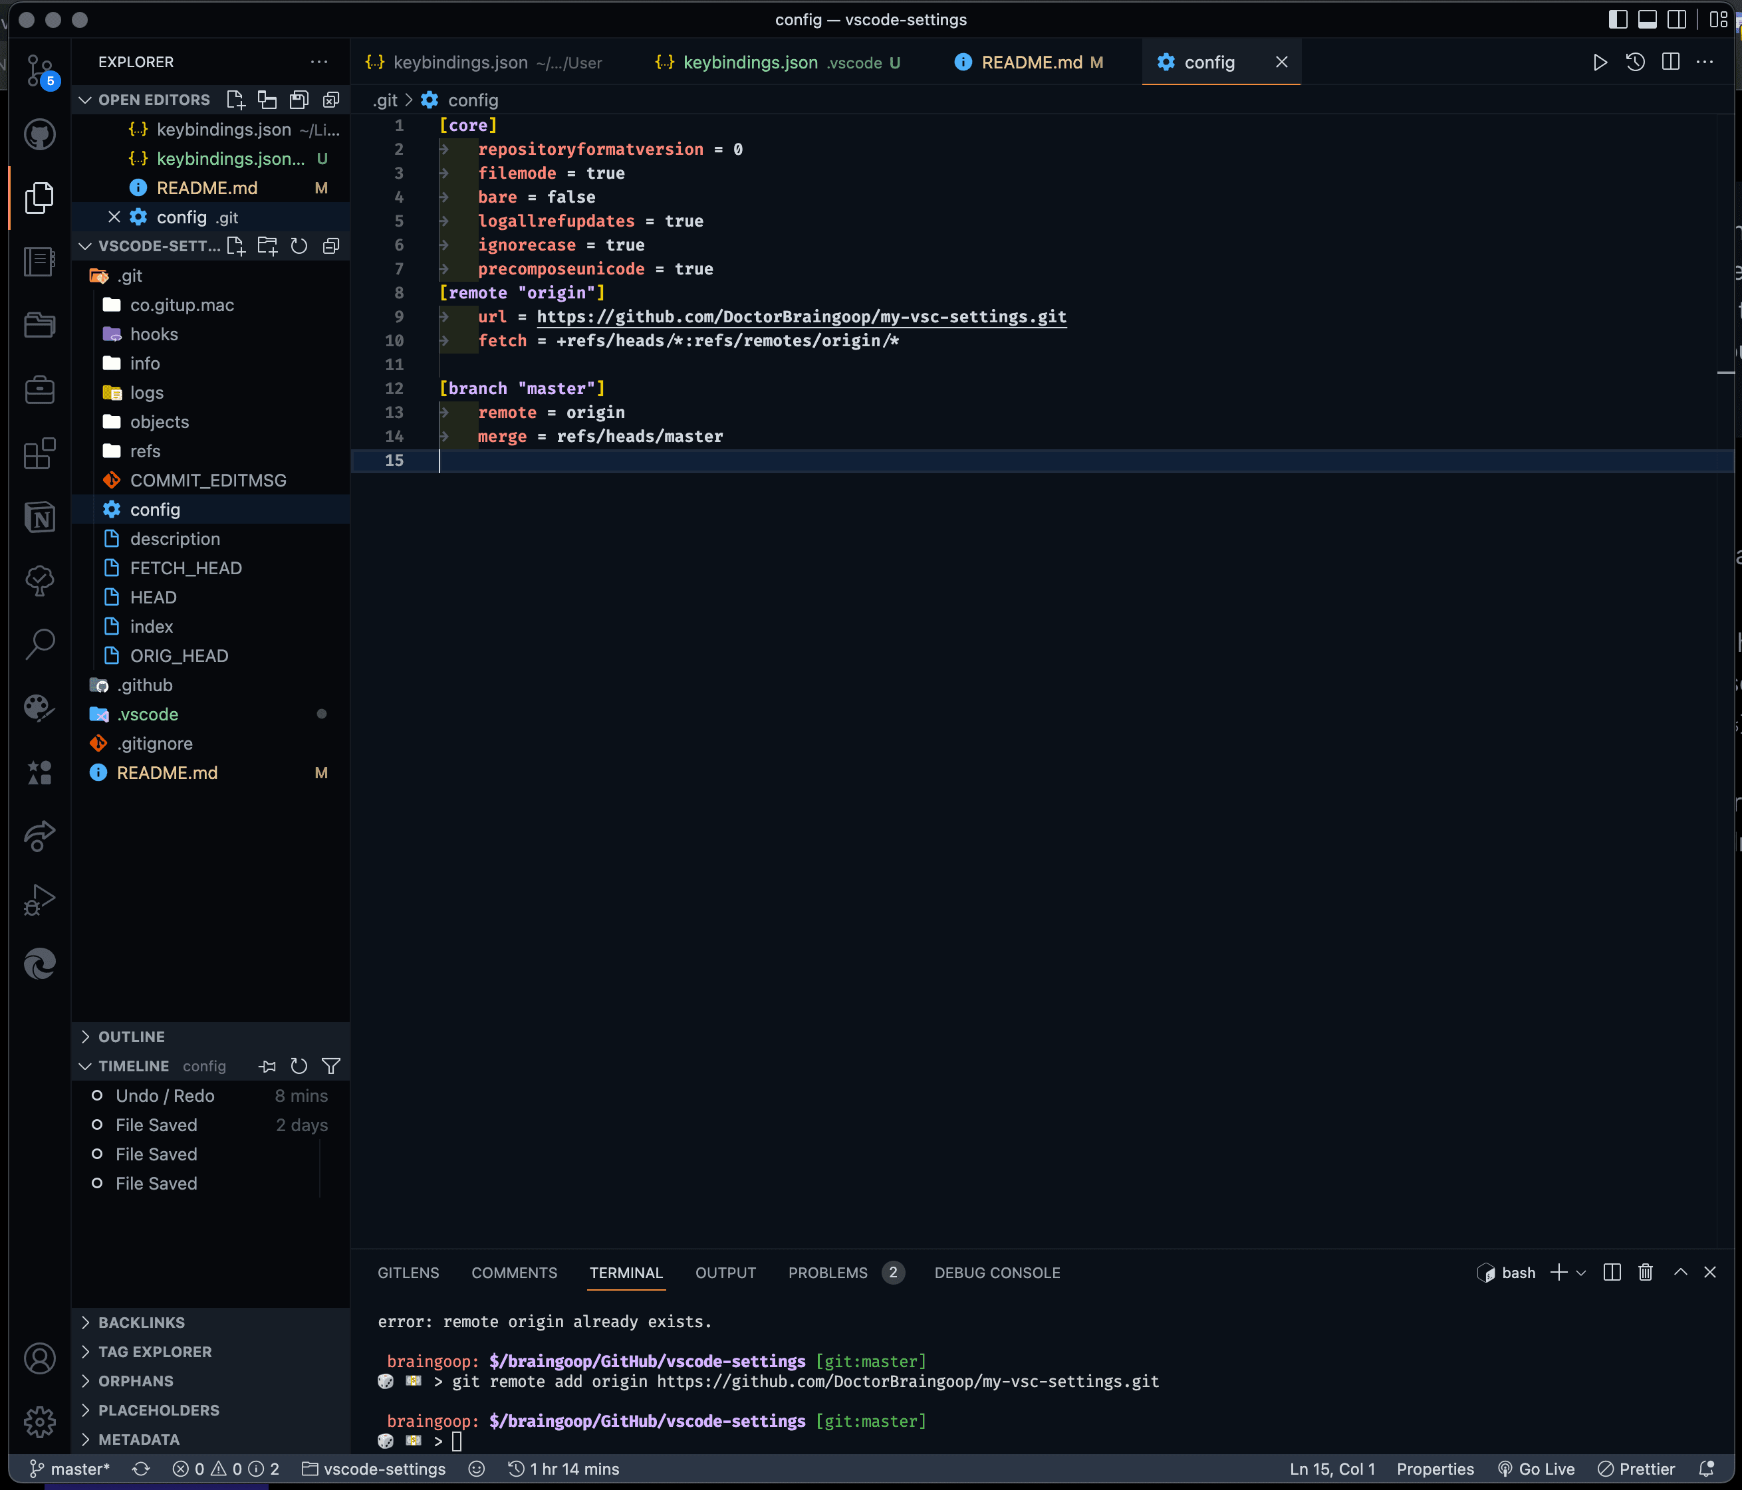1742x1490 pixels.
Task: Open the DEBUG CONSOLE panel tab
Action: (x=997, y=1272)
